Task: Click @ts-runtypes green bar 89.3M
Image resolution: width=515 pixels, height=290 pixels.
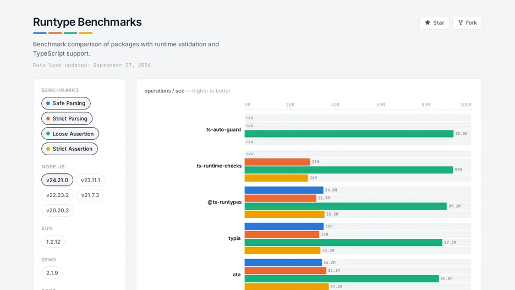Action: tap(346, 206)
